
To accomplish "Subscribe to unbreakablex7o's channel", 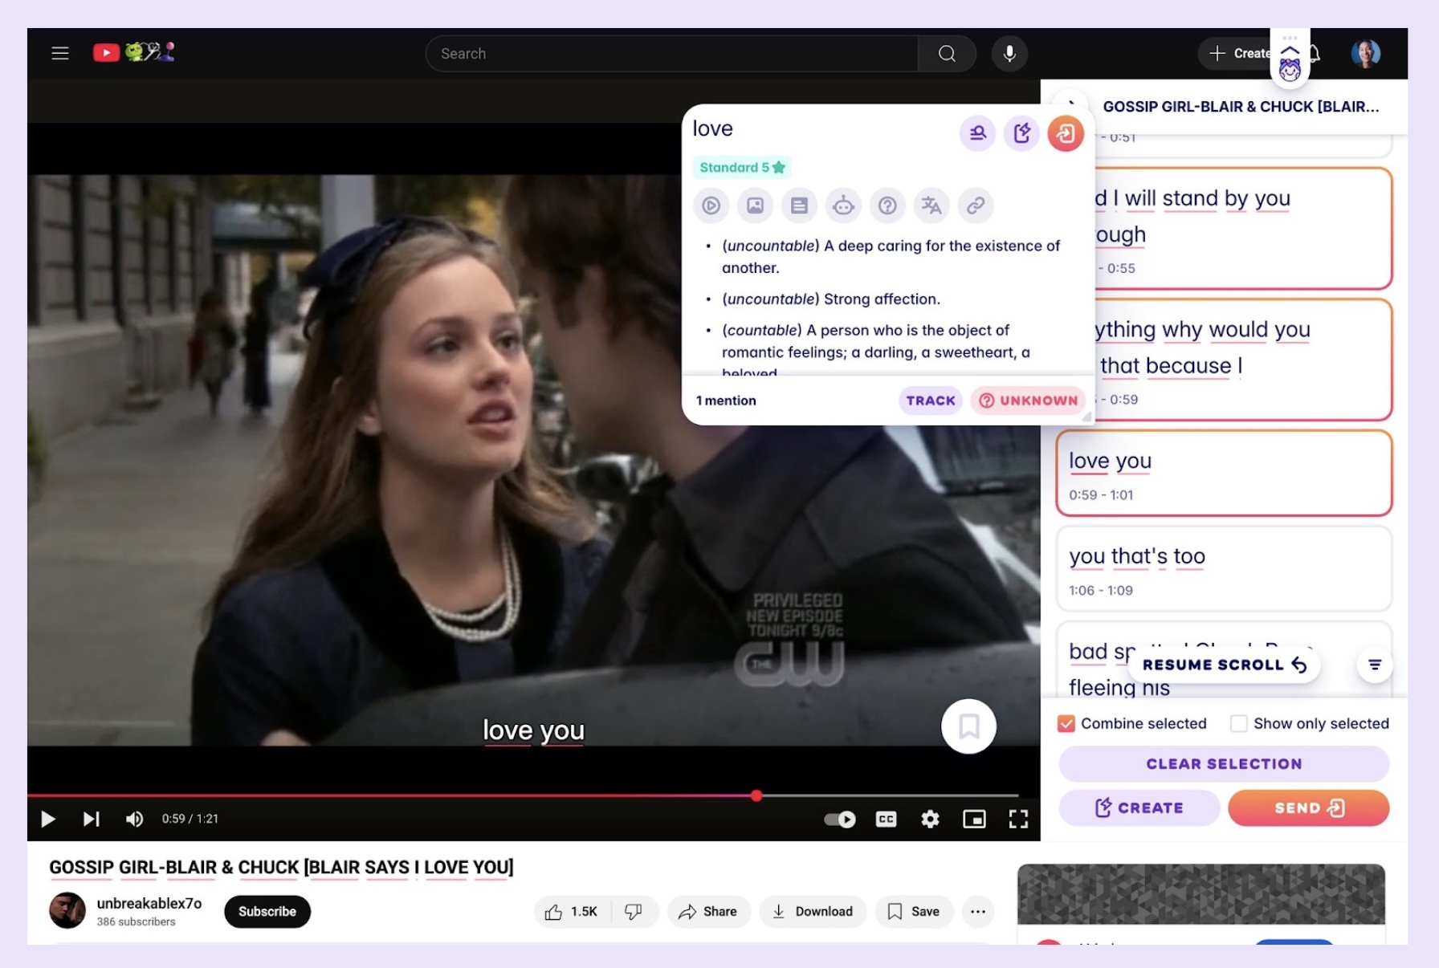I will (x=267, y=912).
